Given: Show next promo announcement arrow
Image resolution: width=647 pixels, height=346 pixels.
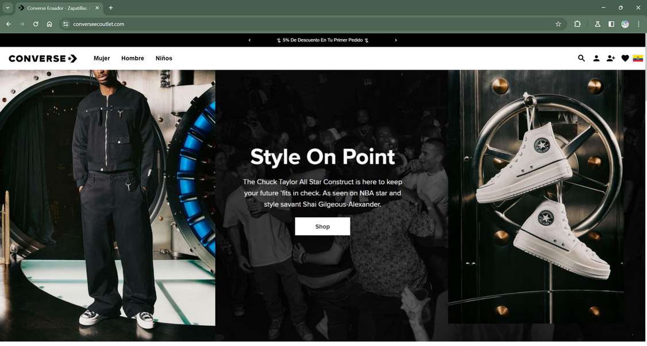Looking at the screenshot, I should [396, 40].
